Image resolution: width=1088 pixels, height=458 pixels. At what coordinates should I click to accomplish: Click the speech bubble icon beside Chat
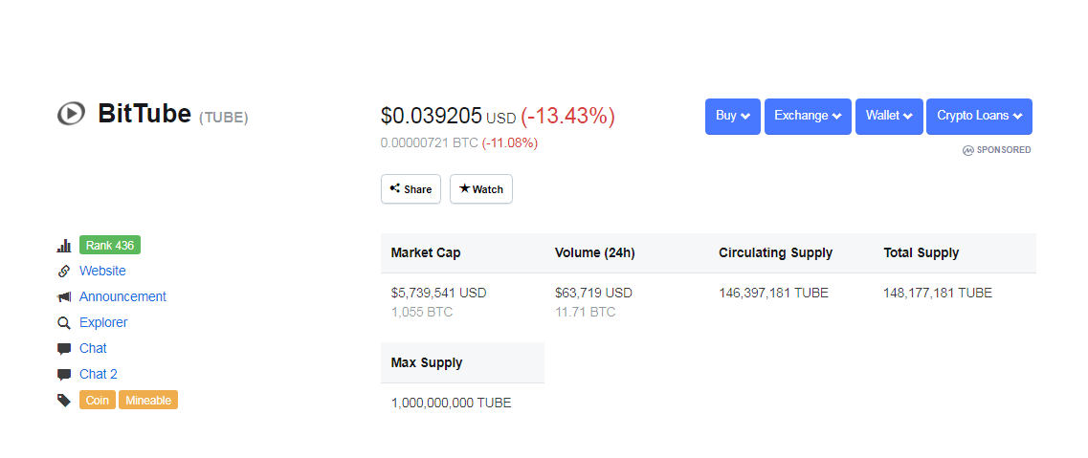point(64,349)
